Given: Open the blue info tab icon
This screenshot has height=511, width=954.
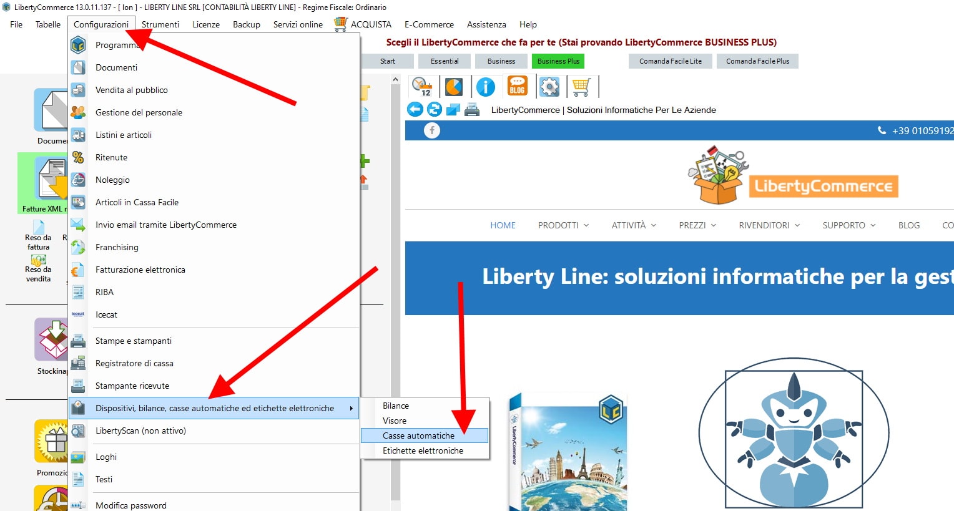Looking at the screenshot, I should (x=485, y=87).
